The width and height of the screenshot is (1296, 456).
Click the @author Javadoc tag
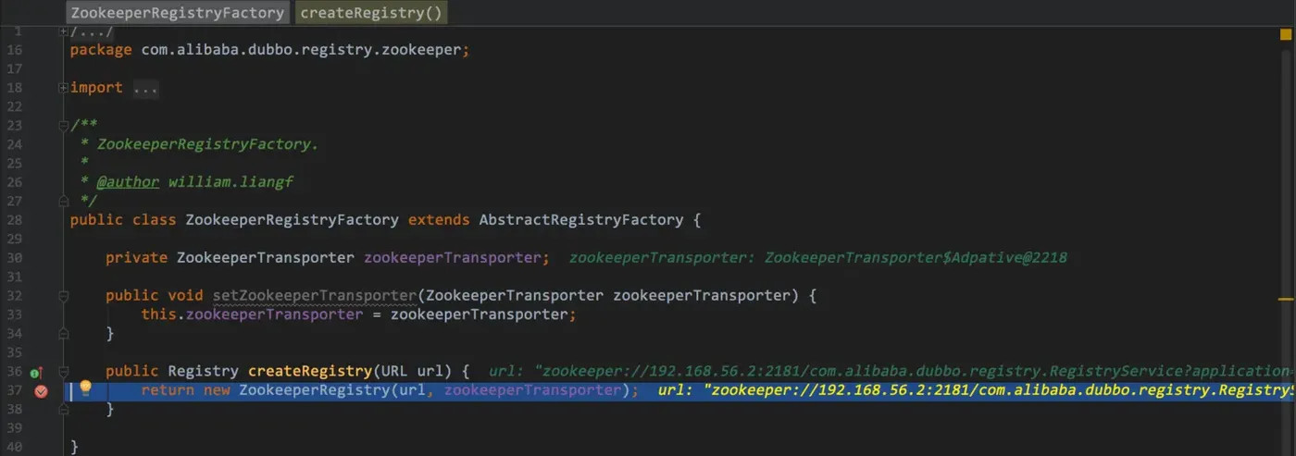(x=128, y=182)
